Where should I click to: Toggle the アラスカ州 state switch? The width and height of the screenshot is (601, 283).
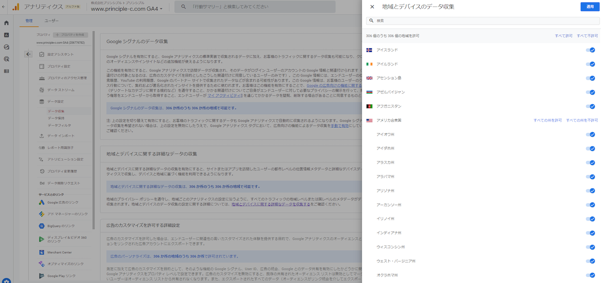click(x=591, y=162)
